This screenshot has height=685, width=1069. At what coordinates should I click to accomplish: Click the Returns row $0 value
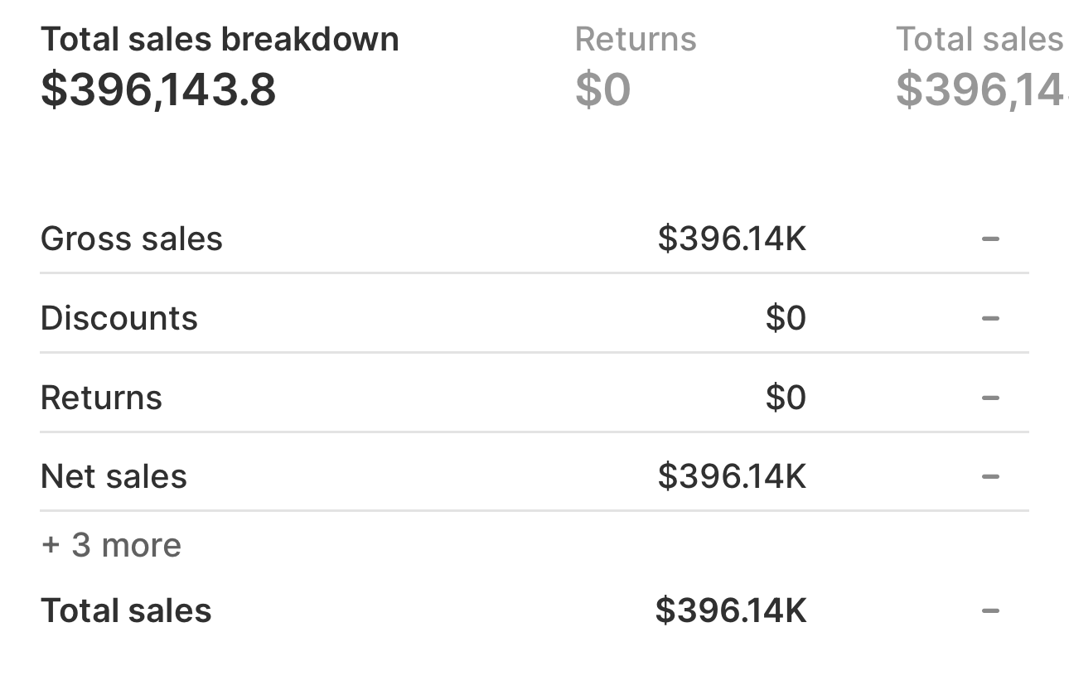click(785, 398)
